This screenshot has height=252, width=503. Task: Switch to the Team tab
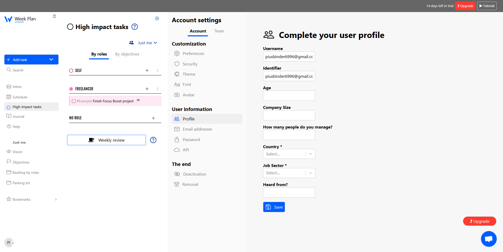219,31
